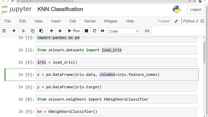Insert a new cell below with plus icon

14,31
